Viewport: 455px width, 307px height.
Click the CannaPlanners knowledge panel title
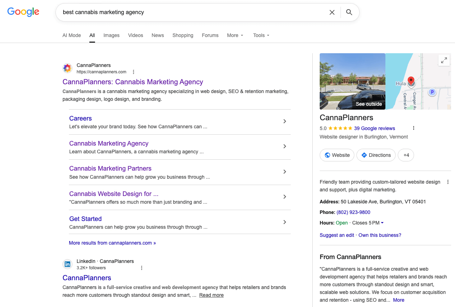347,118
